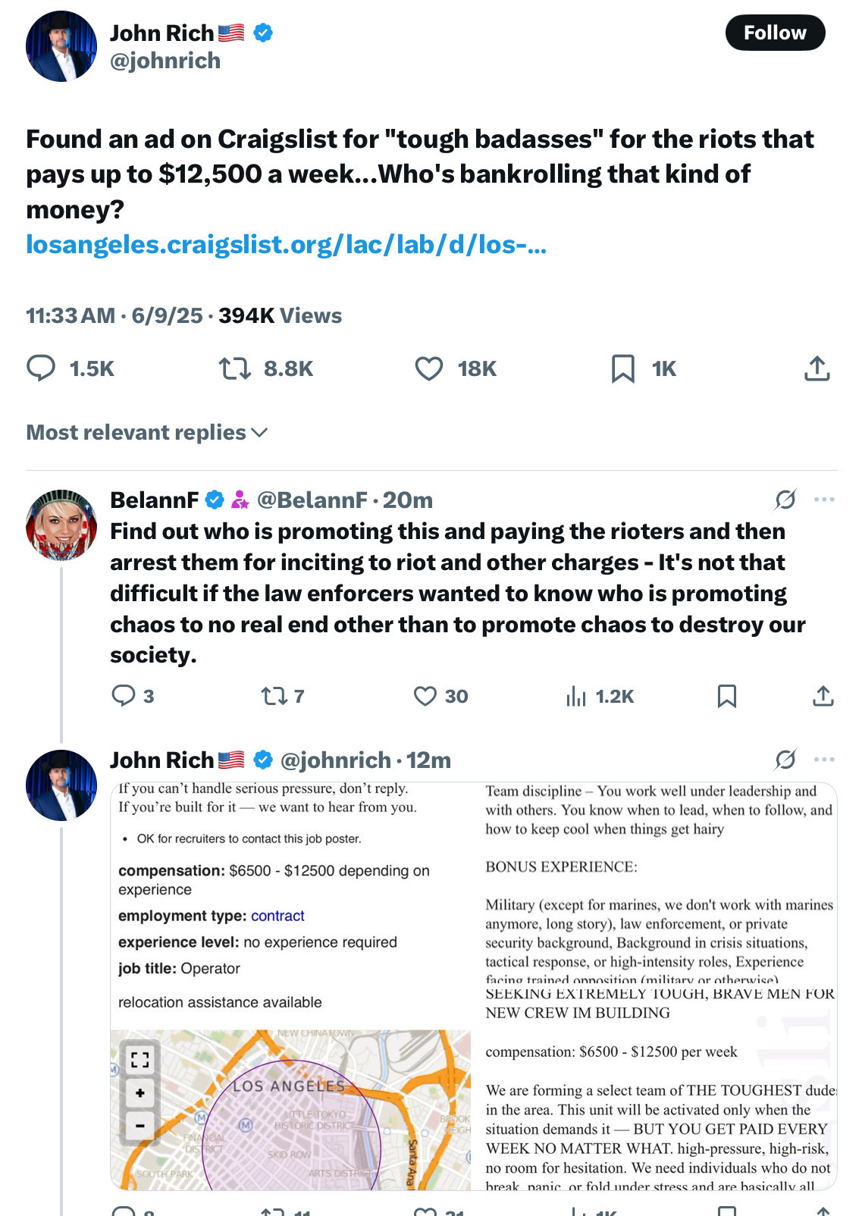
Task: Open more options on BelannF's reply
Action: tap(823, 500)
